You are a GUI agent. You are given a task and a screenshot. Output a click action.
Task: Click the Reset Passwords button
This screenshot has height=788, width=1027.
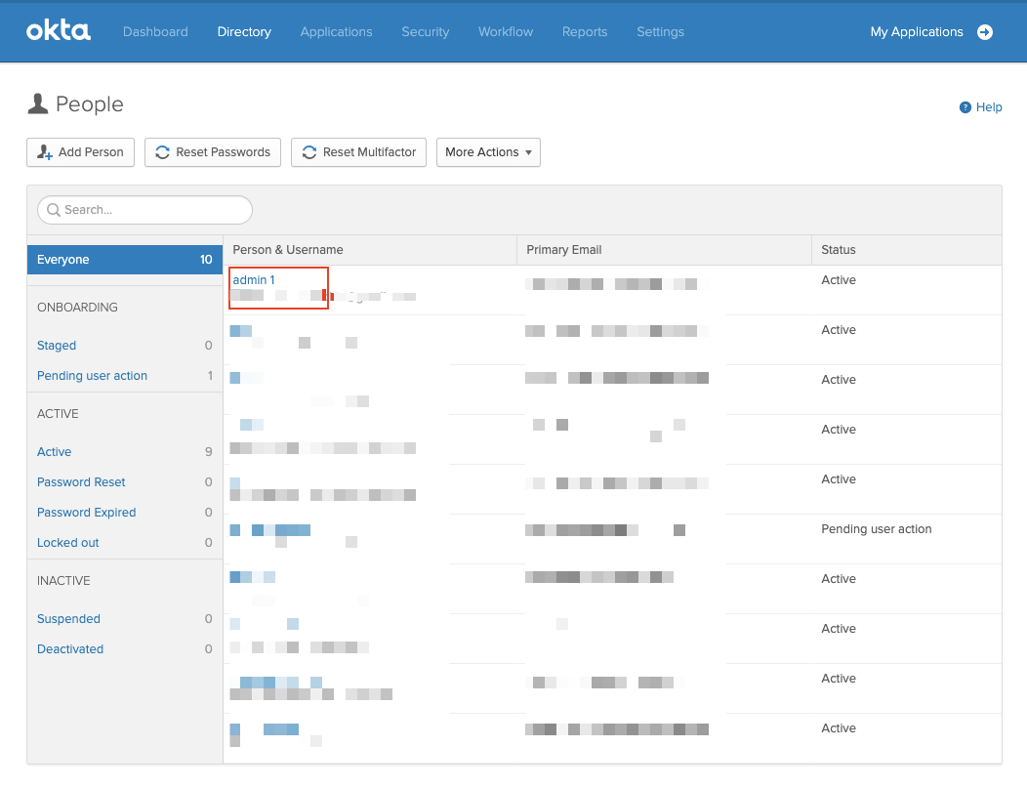(x=213, y=152)
